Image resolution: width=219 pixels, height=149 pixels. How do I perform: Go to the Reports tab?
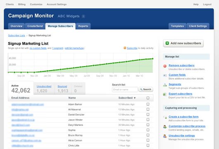83,26
